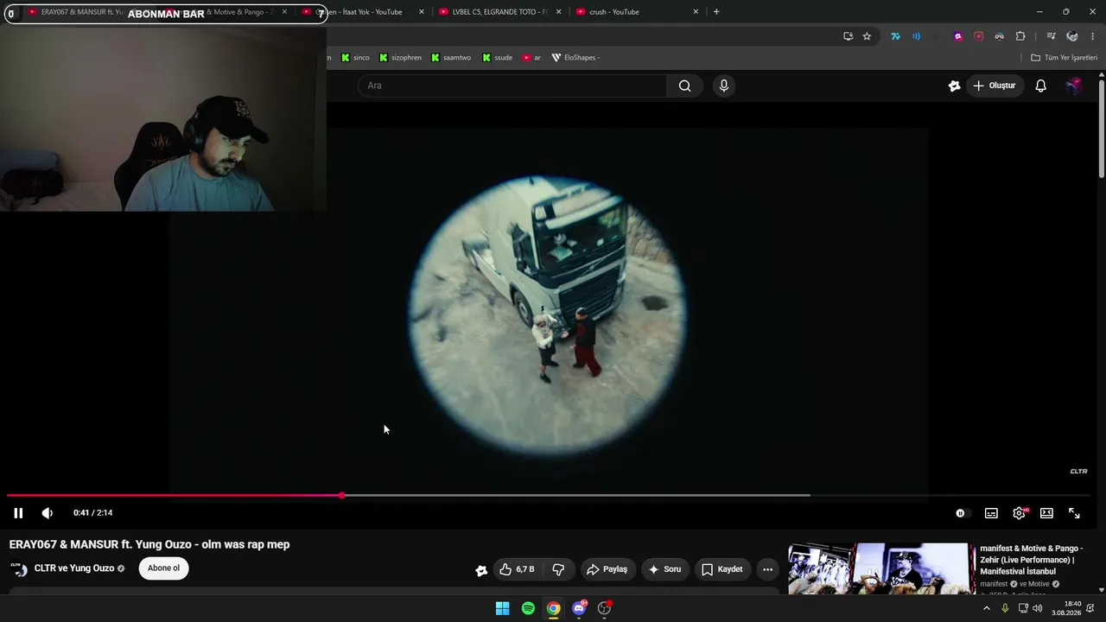Click the red playhead scrubber dot
The width and height of the screenshot is (1106, 622).
click(x=342, y=496)
